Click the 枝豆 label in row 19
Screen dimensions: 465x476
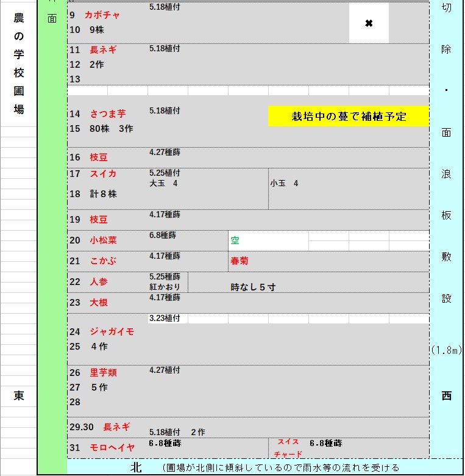coord(99,220)
